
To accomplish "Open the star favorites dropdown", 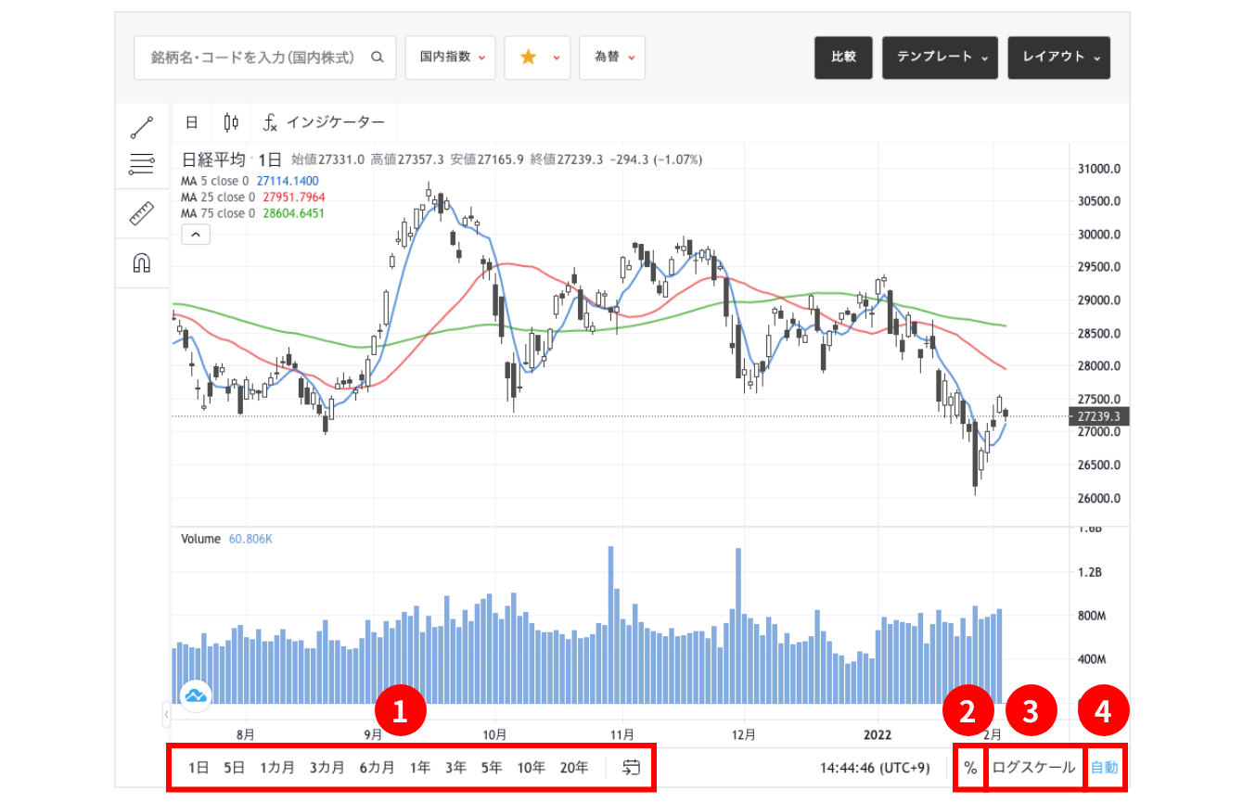I will (x=538, y=57).
